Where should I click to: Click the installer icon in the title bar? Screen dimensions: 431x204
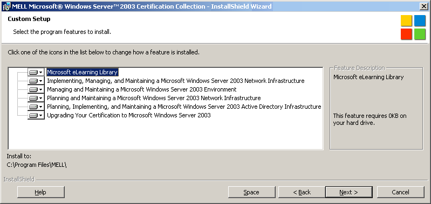tap(6, 6)
